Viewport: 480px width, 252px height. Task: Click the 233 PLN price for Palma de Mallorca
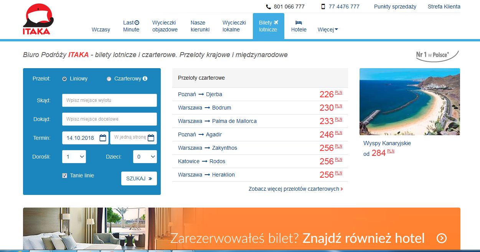pyautogui.click(x=331, y=121)
